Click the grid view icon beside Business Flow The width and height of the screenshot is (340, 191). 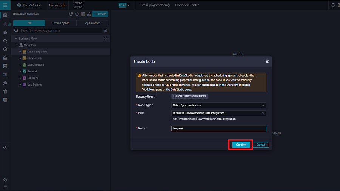tap(105, 39)
